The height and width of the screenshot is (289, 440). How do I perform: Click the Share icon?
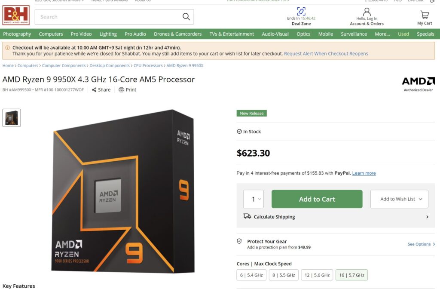[x=94, y=90]
